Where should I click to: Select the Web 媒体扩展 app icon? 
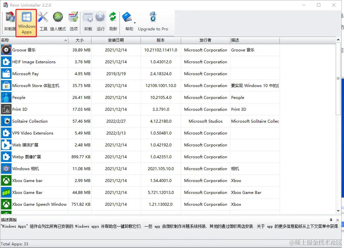[x=6, y=145]
